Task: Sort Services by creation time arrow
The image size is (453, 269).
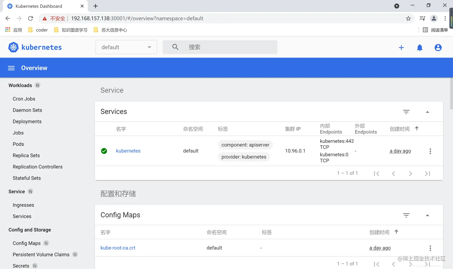Action: point(416,129)
